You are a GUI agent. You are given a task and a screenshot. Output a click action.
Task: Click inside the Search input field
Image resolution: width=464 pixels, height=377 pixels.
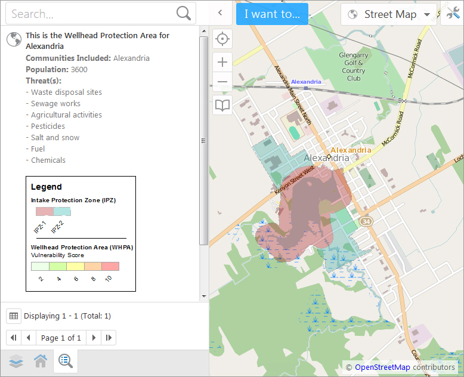89,14
